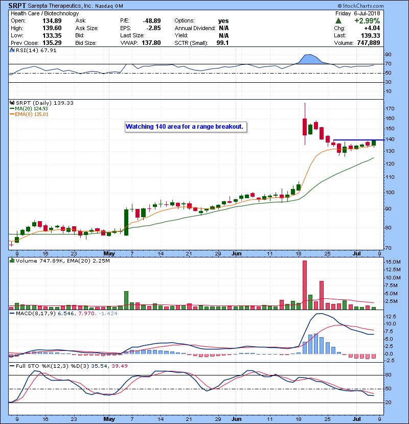409x424 pixels.
Task: Click the Full STO %D value 39.49
Action: 119,366
